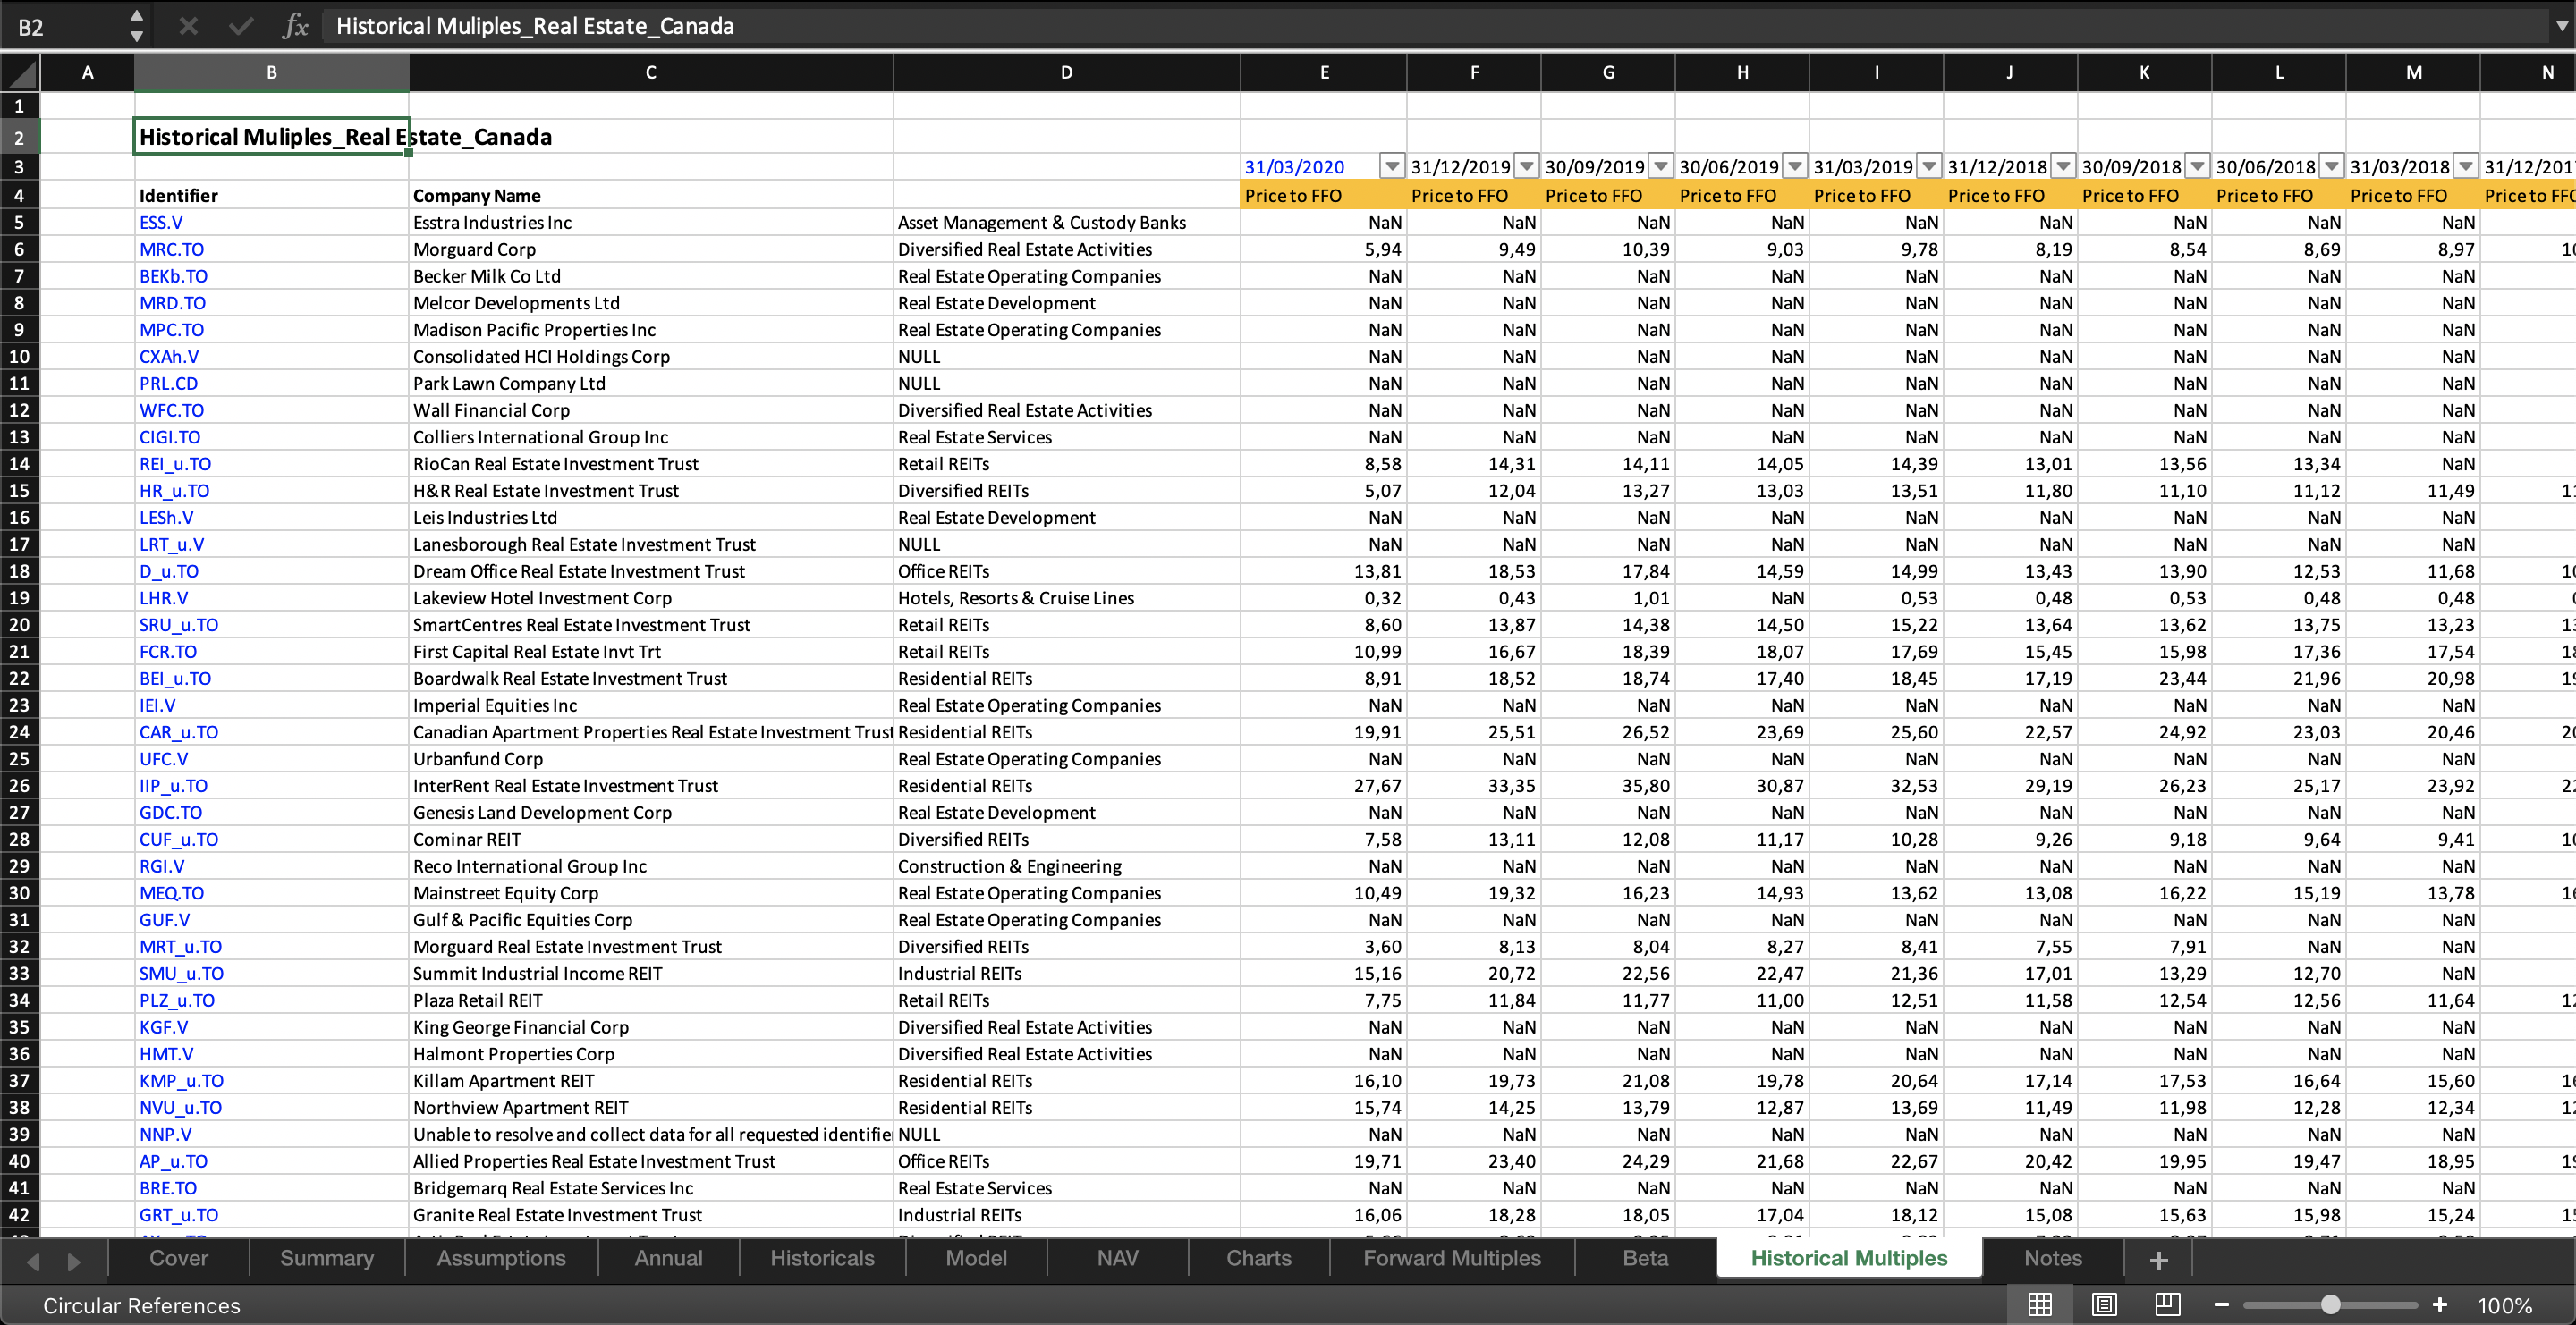Open filter dropdown for 30/09/2019
2576x1325 pixels.
point(1661,166)
